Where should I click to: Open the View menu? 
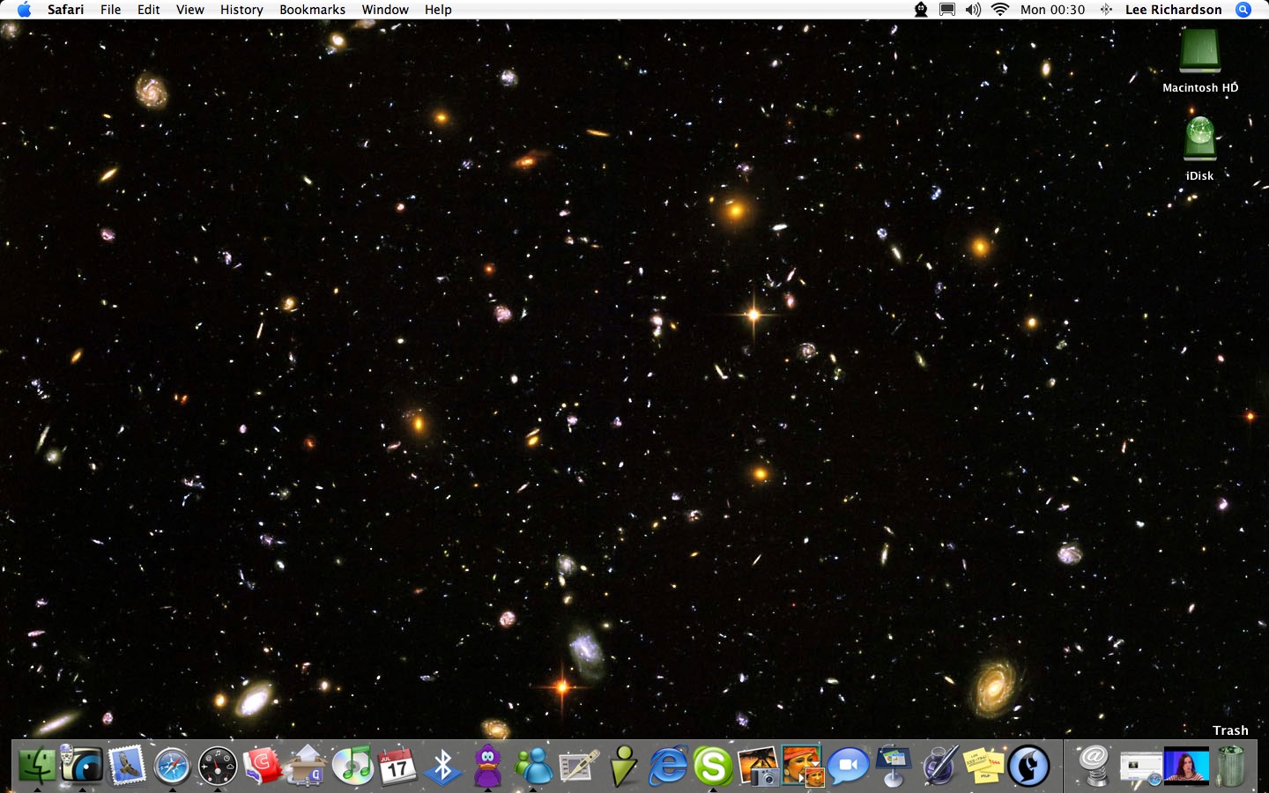(190, 10)
